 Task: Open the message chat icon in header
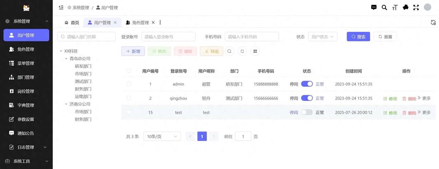point(374,7)
